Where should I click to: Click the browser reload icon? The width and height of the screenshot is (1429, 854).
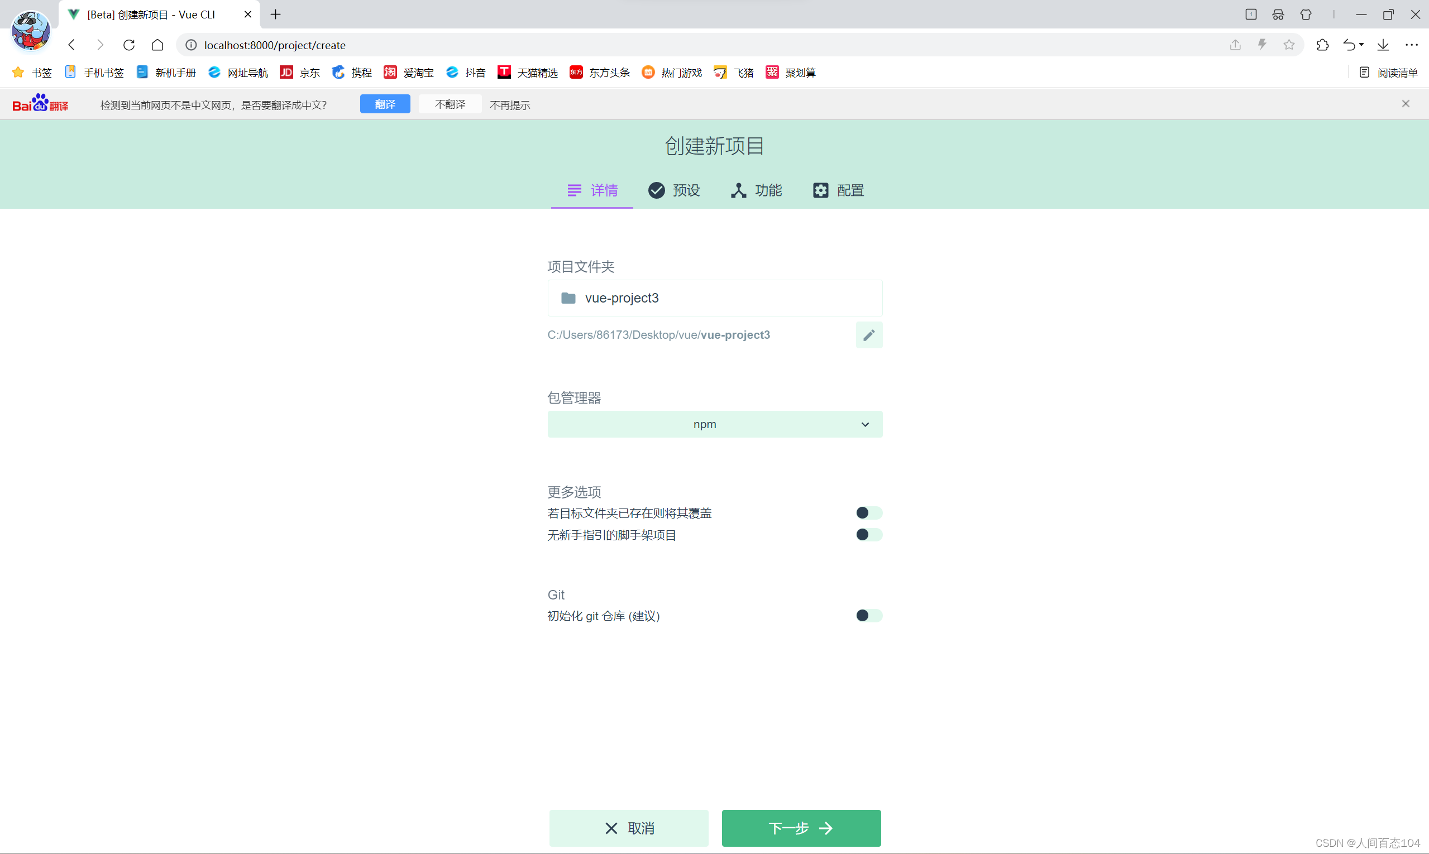click(129, 45)
